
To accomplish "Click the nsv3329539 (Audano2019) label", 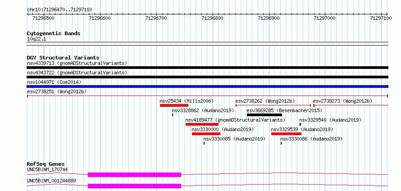I will [x=302, y=129].
